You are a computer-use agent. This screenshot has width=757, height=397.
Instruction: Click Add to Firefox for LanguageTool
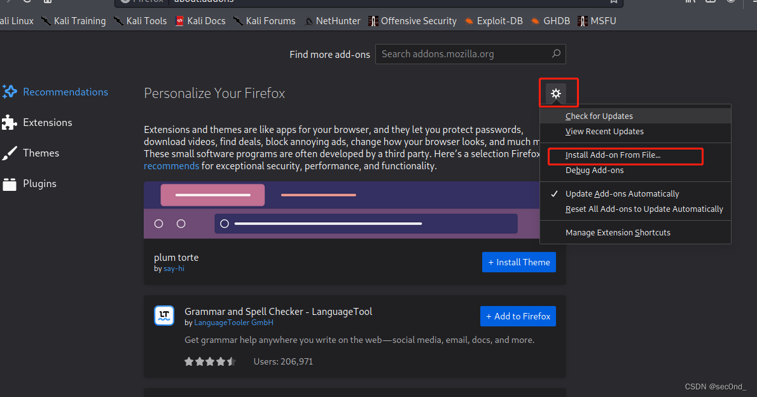click(518, 316)
